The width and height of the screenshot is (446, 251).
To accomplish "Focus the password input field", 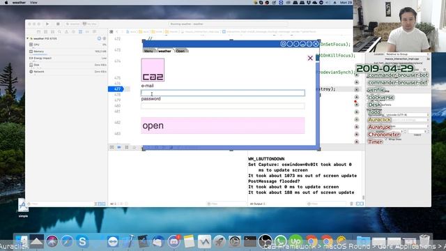I will click(x=223, y=106).
